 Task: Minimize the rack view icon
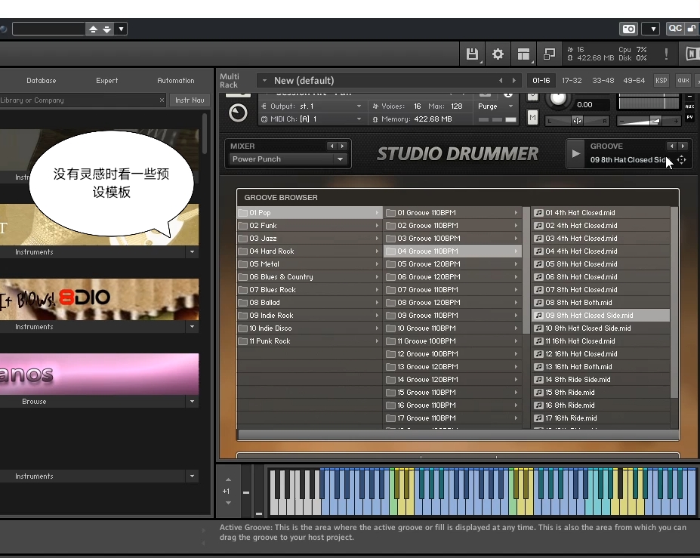[x=549, y=54]
